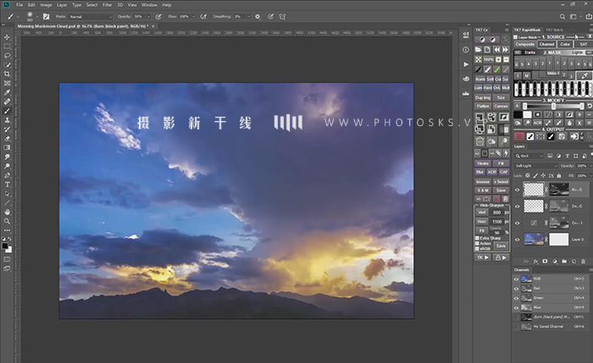
Task: Open the File menu
Action: [19, 5]
